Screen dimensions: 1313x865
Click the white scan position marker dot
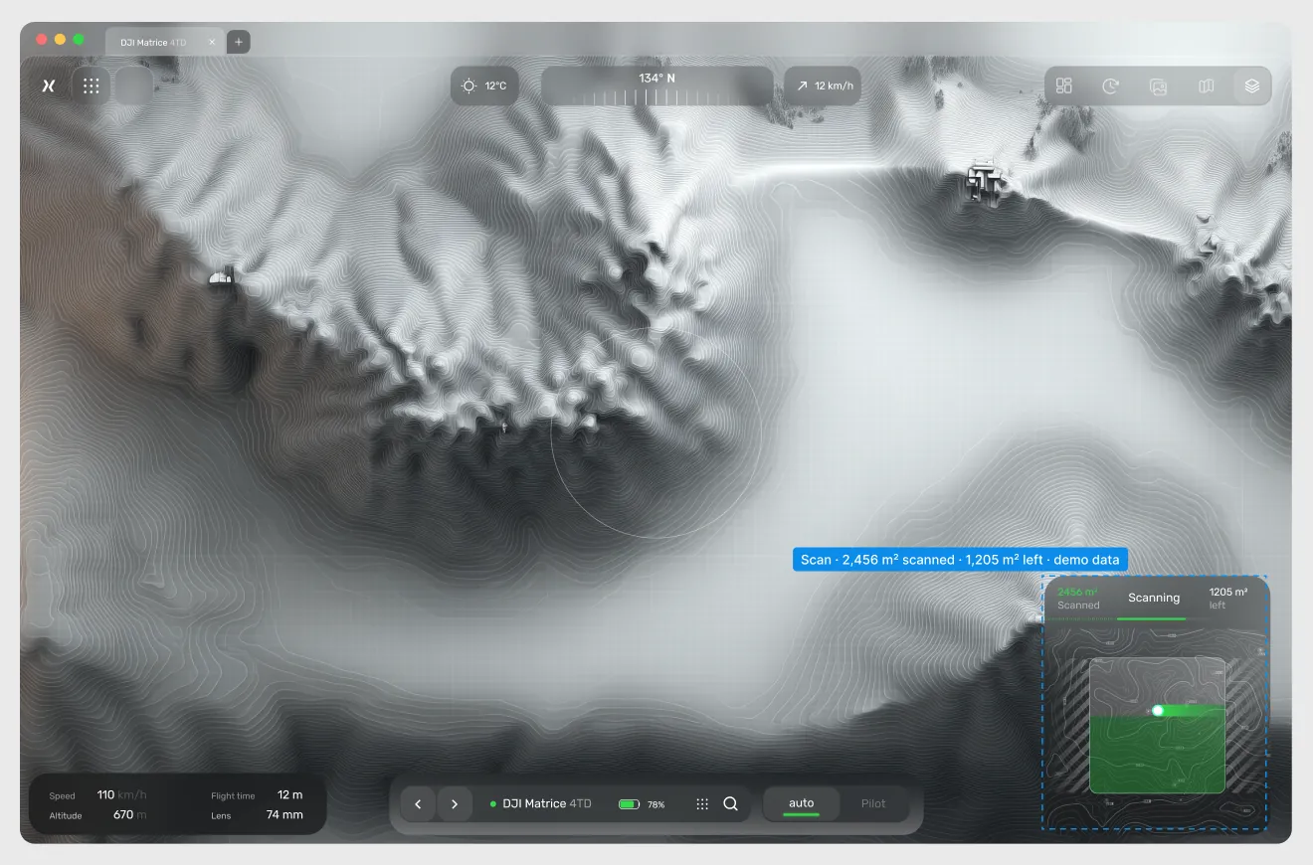click(x=1158, y=711)
